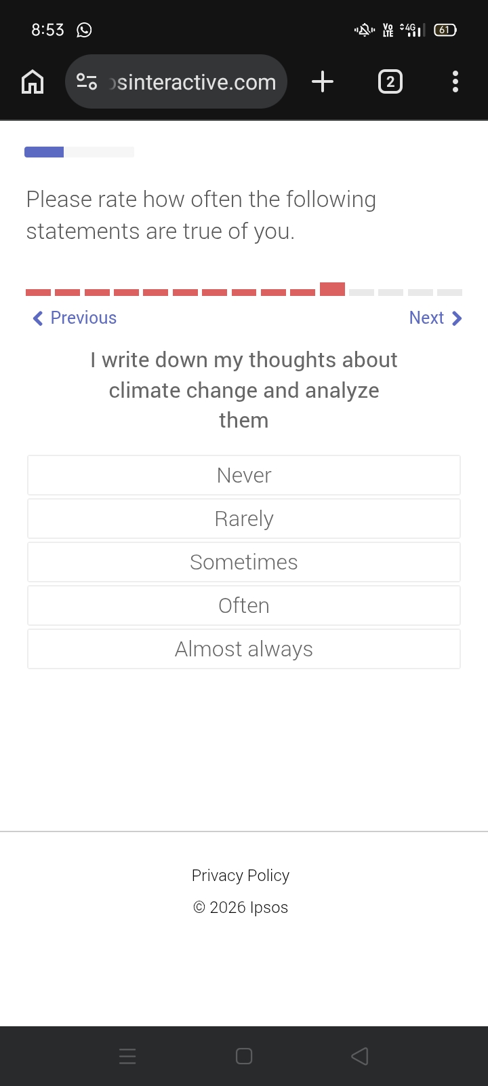This screenshot has height=1086, width=488.
Task: Go to Previous statement
Action: (75, 318)
